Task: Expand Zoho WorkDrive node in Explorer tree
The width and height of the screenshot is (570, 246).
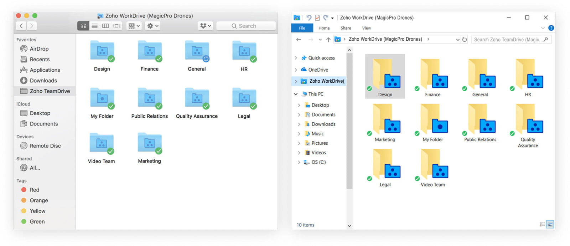Action: [x=296, y=81]
